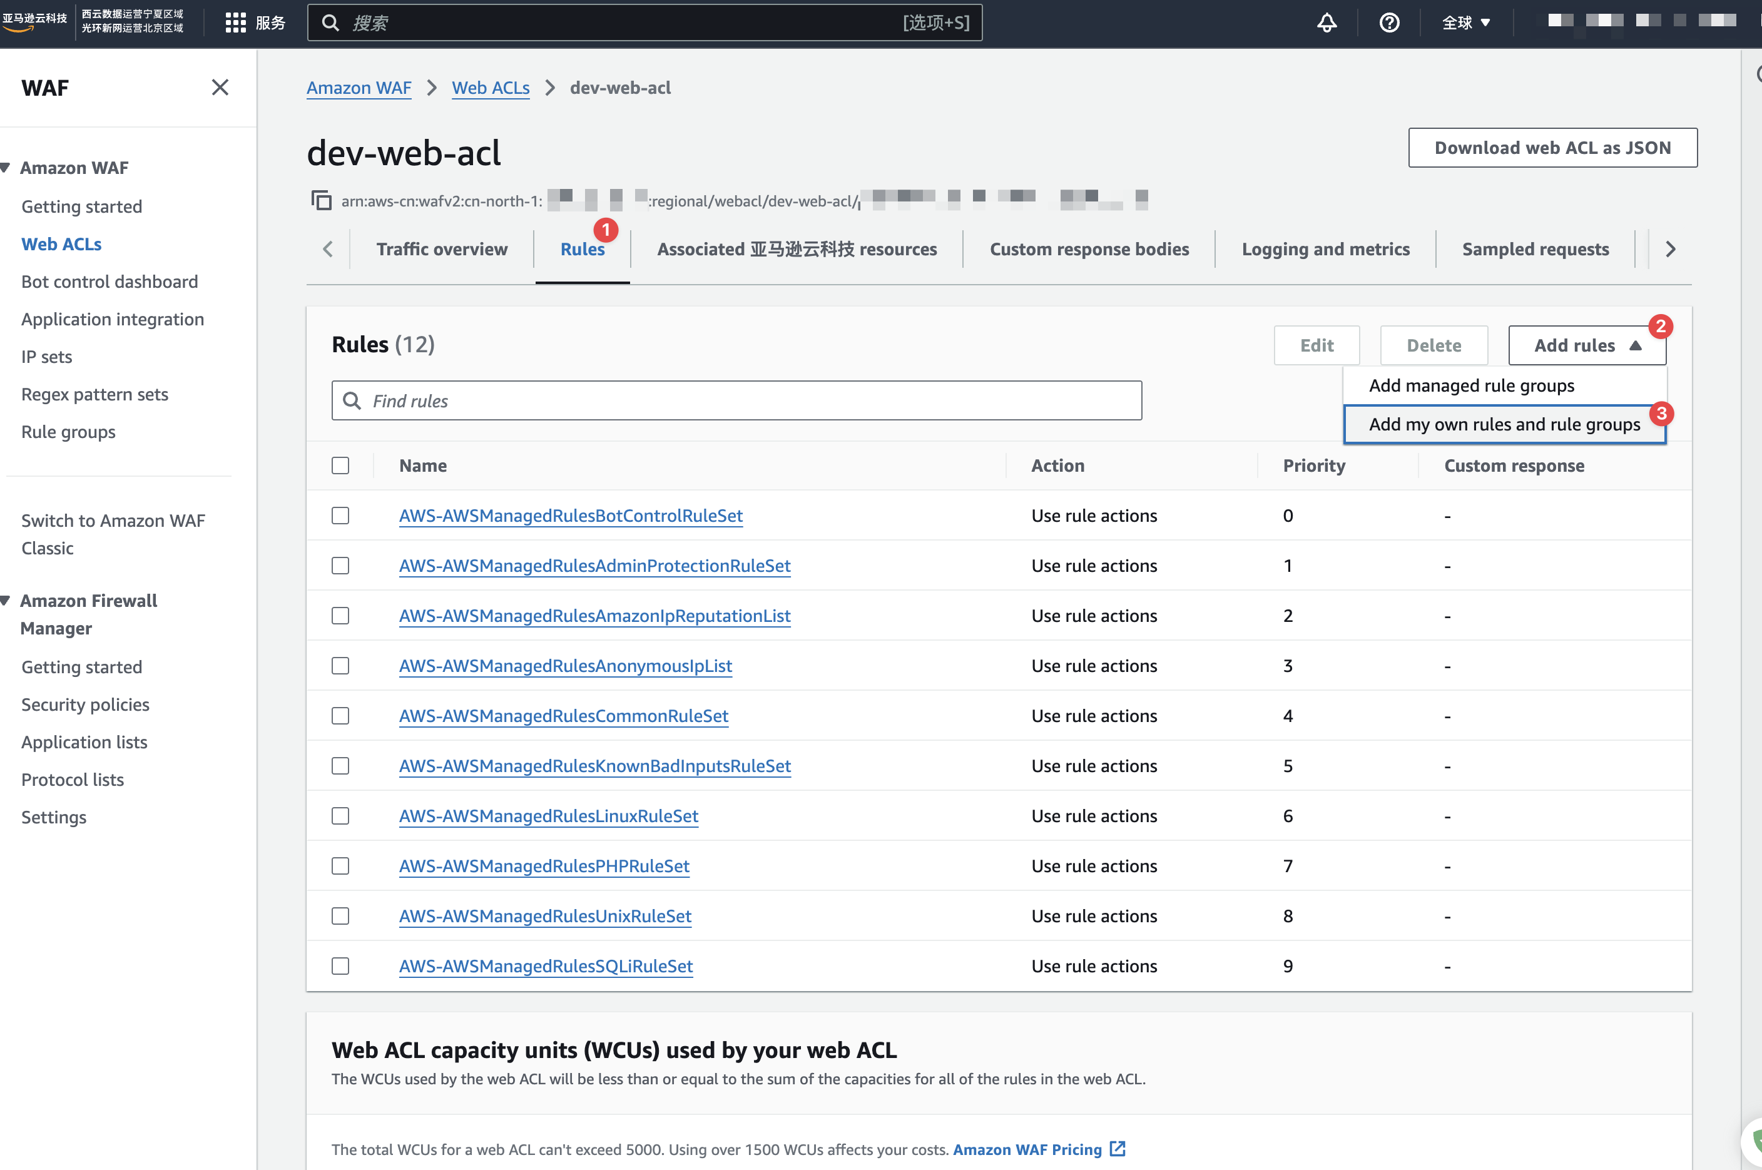Choose Add my own rules and rule groups
Image resolution: width=1762 pixels, height=1170 pixels.
tap(1504, 425)
